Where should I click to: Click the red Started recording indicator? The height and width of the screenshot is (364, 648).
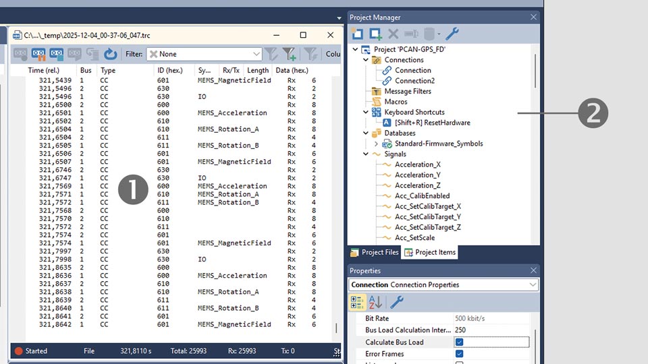[x=19, y=351]
